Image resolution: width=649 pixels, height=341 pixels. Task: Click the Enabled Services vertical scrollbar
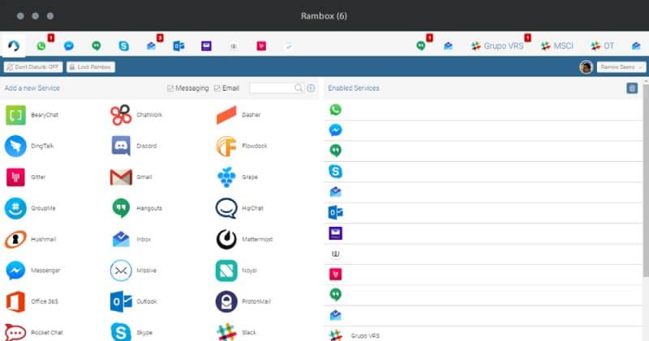pyautogui.click(x=645, y=180)
